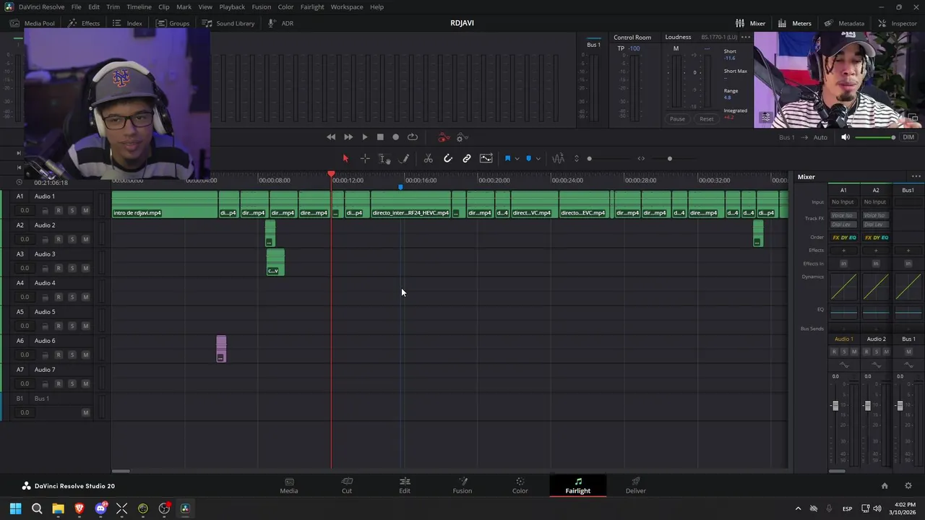This screenshot has height=520, width=925.
Task: Open the Timeline menu
Action: coord(139,6)
